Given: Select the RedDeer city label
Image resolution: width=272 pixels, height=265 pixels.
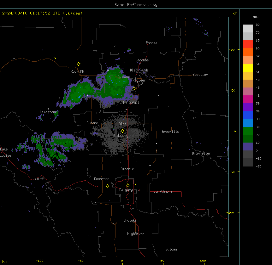Looking at the screenshot, I should (x=139, y=80).
